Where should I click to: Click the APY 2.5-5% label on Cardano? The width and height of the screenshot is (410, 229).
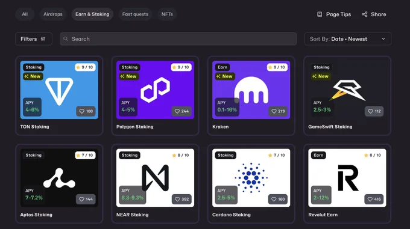click(226, 195)
